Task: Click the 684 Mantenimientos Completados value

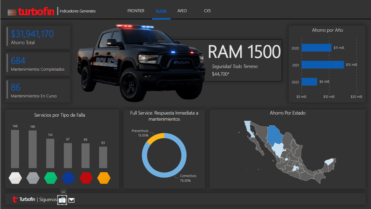Action: (x=18, y=61)
